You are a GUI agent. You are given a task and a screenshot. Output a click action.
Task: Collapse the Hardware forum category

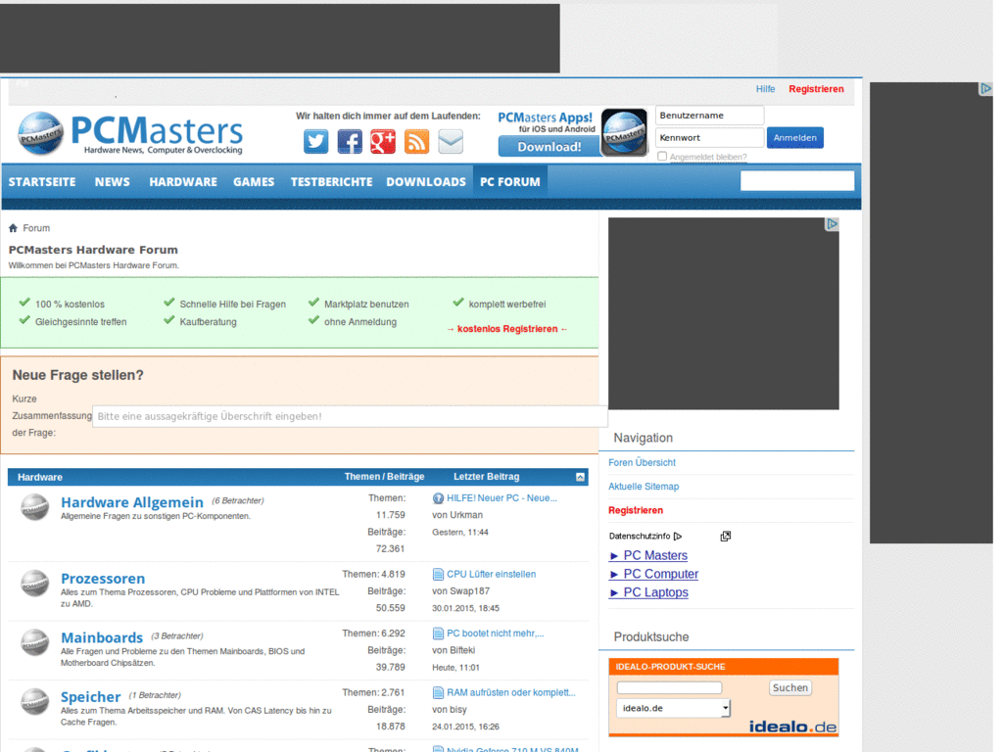coord(580,477)
